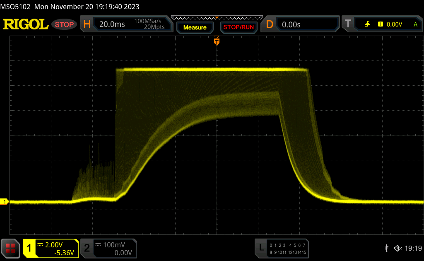Click the 100MSa/s sample rate readout
Viewport: 424px width, 261px height.
click(148, 21)
